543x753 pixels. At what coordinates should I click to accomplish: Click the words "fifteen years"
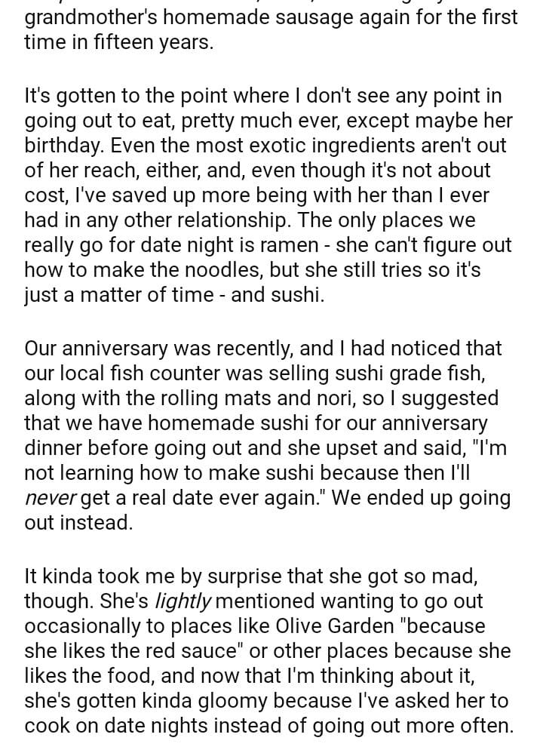[149, 42]
